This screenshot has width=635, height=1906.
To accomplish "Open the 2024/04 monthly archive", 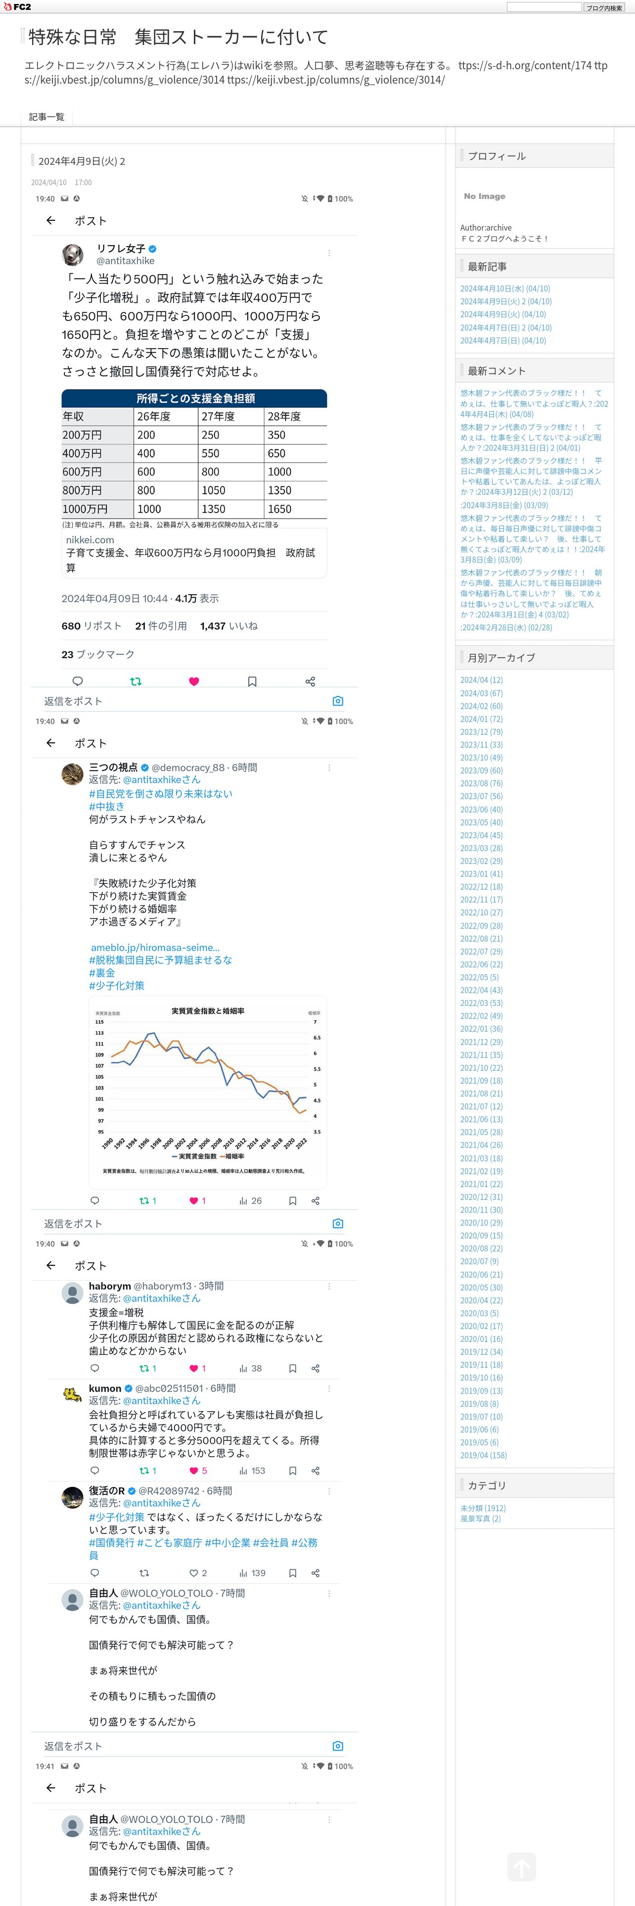I will pos(481,680).
